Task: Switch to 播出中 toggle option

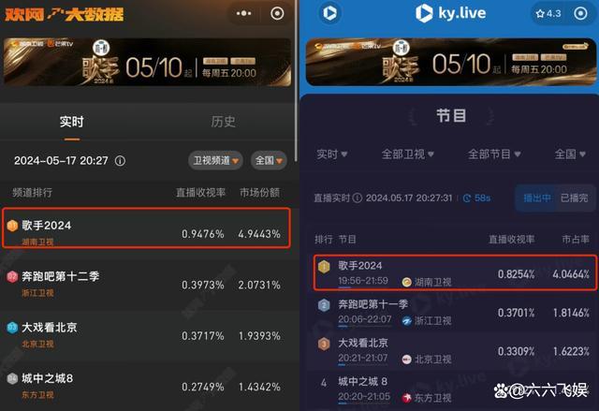Action: tap(536, 198)
